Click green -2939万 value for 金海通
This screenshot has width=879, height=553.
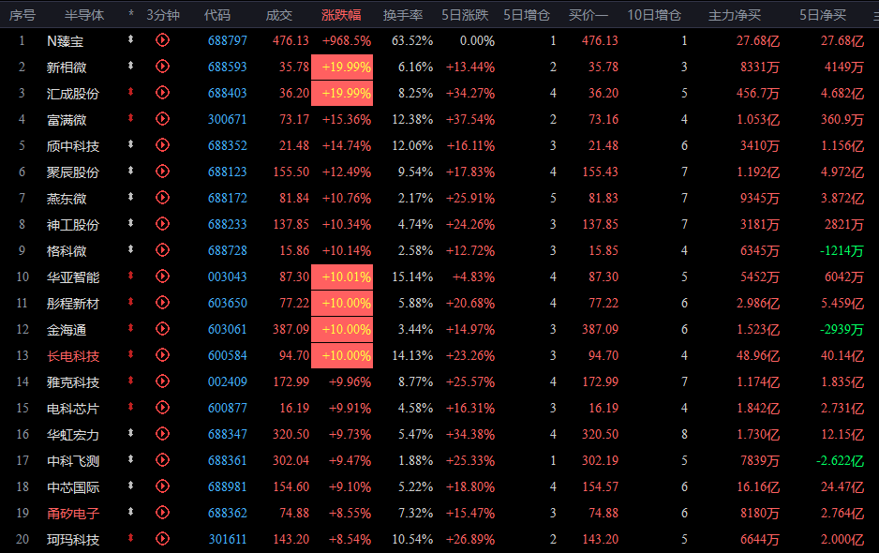click(x=842, y=329)
